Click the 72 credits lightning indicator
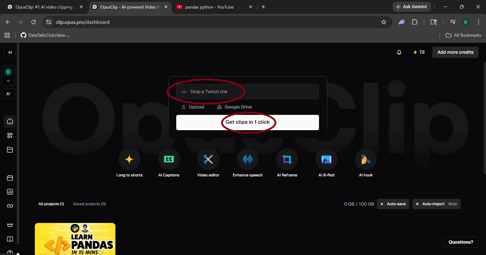 (x=419, y=52)
